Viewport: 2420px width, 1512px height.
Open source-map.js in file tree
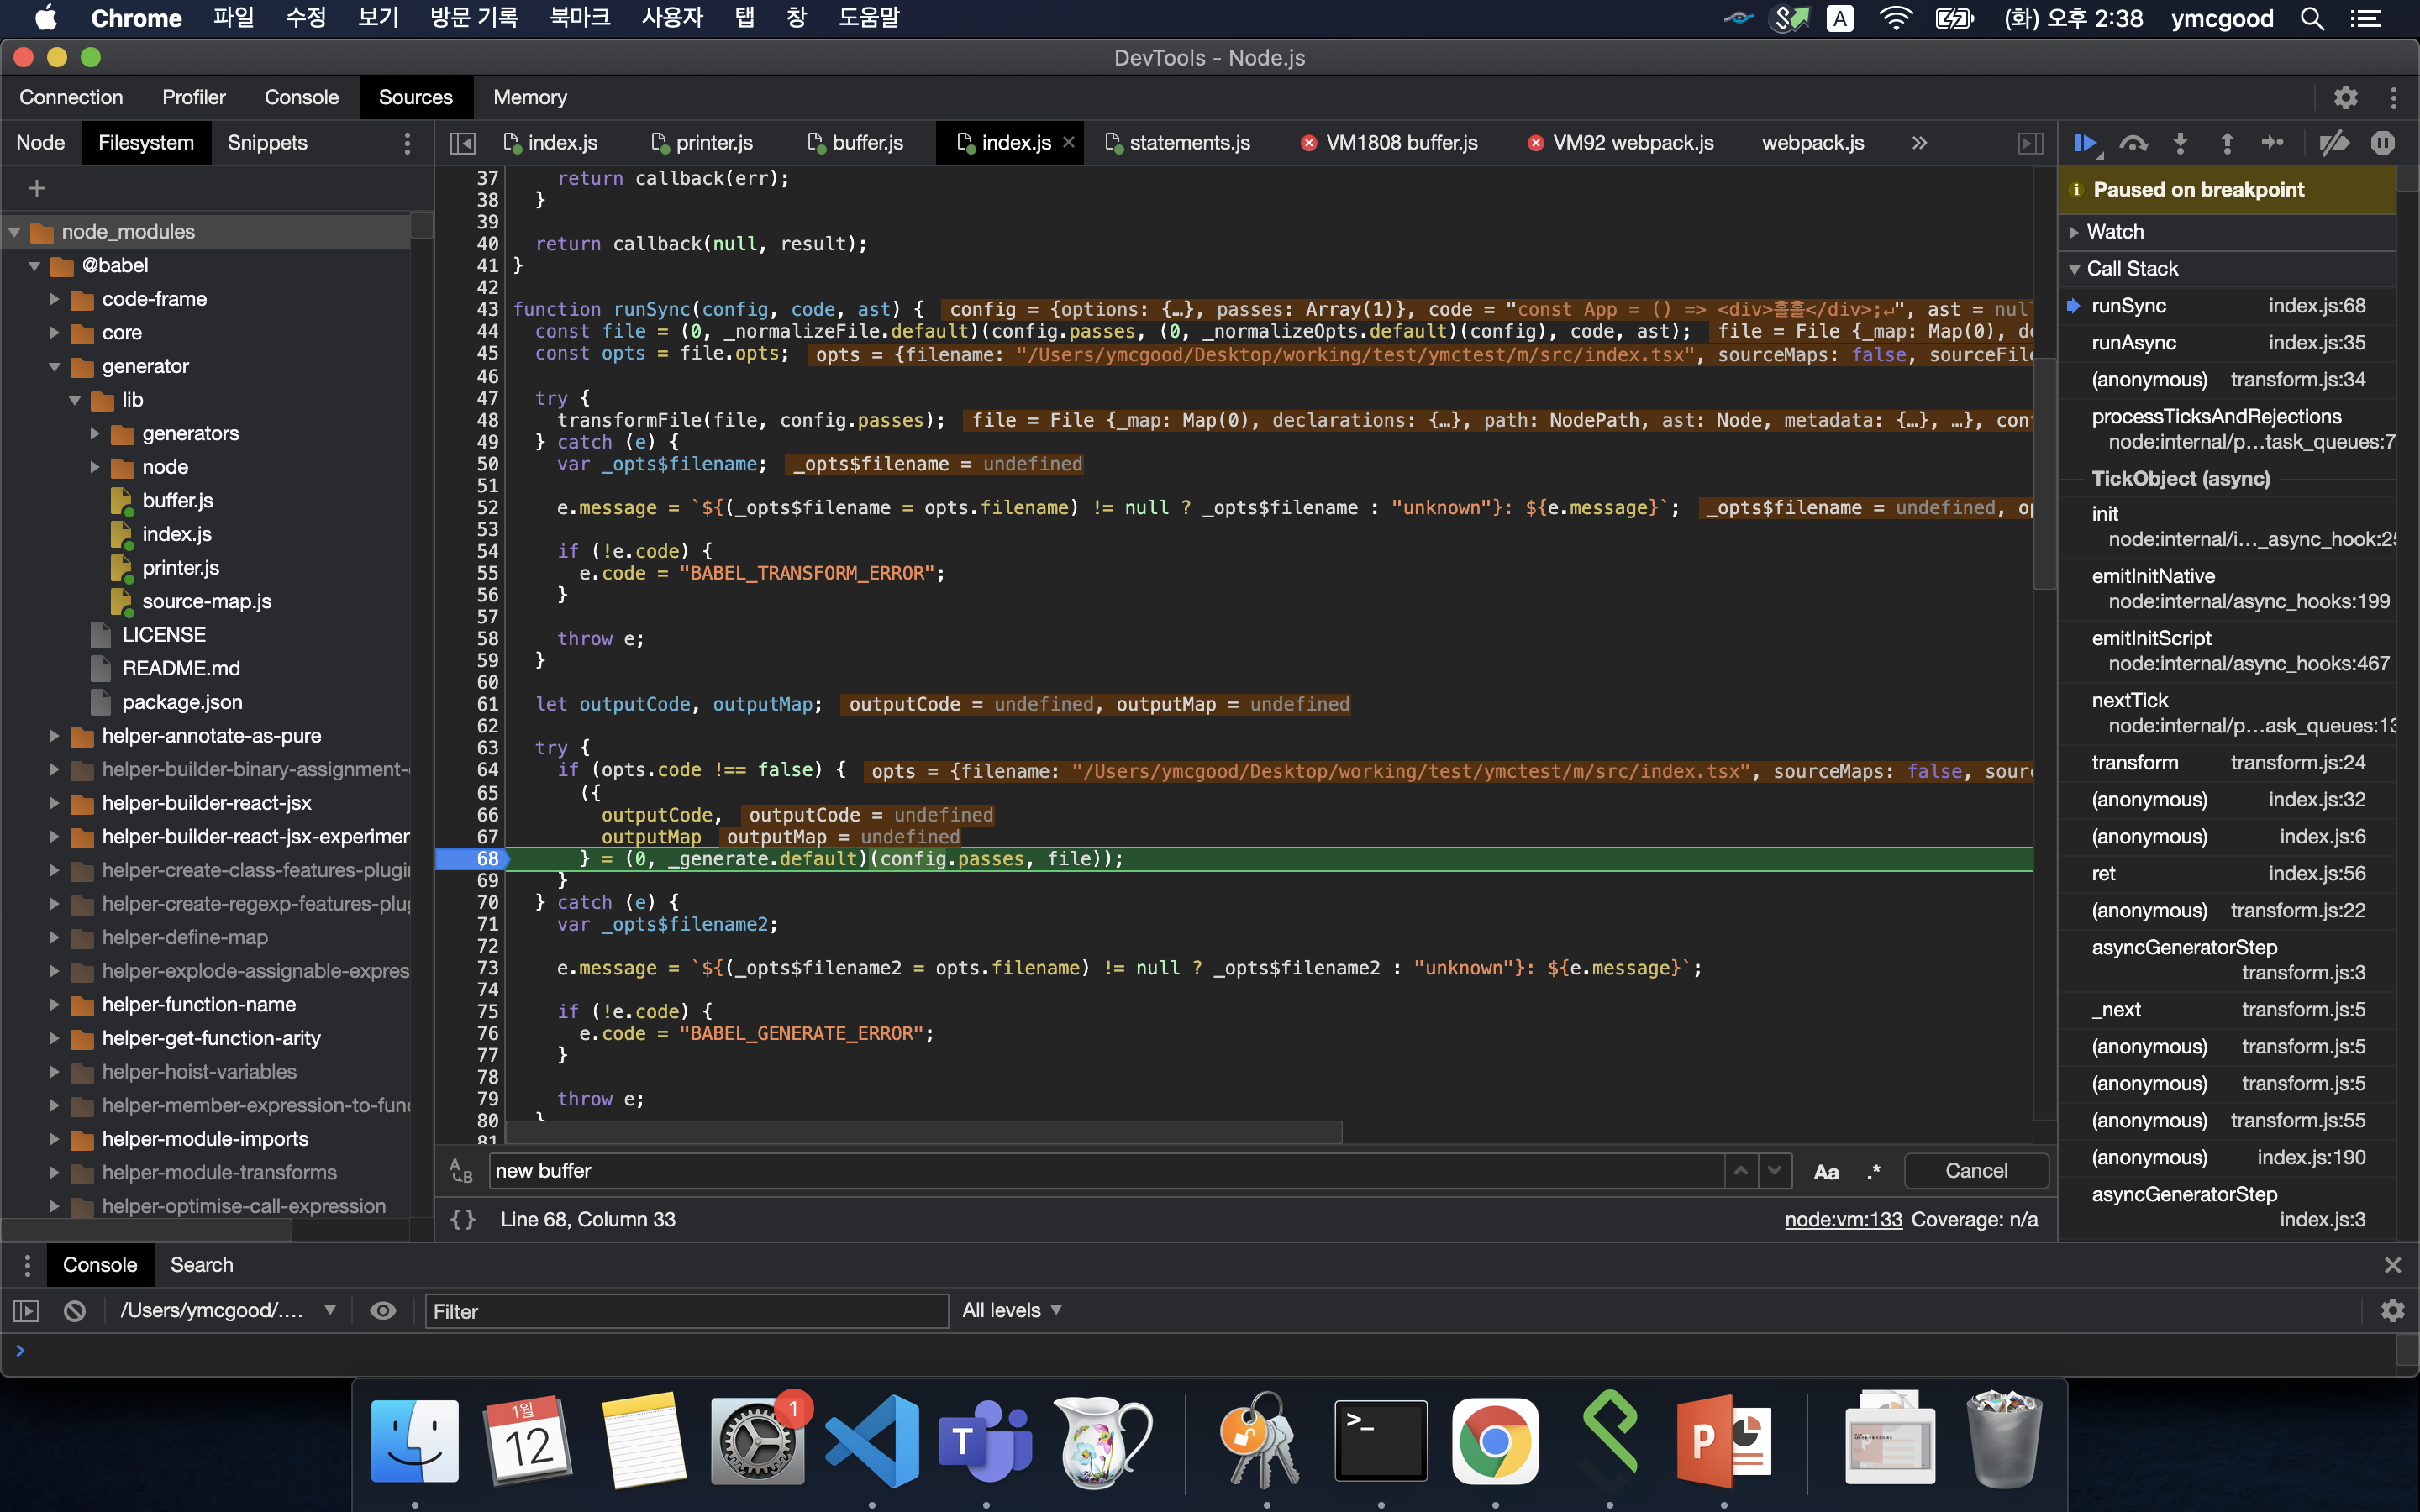207,601
